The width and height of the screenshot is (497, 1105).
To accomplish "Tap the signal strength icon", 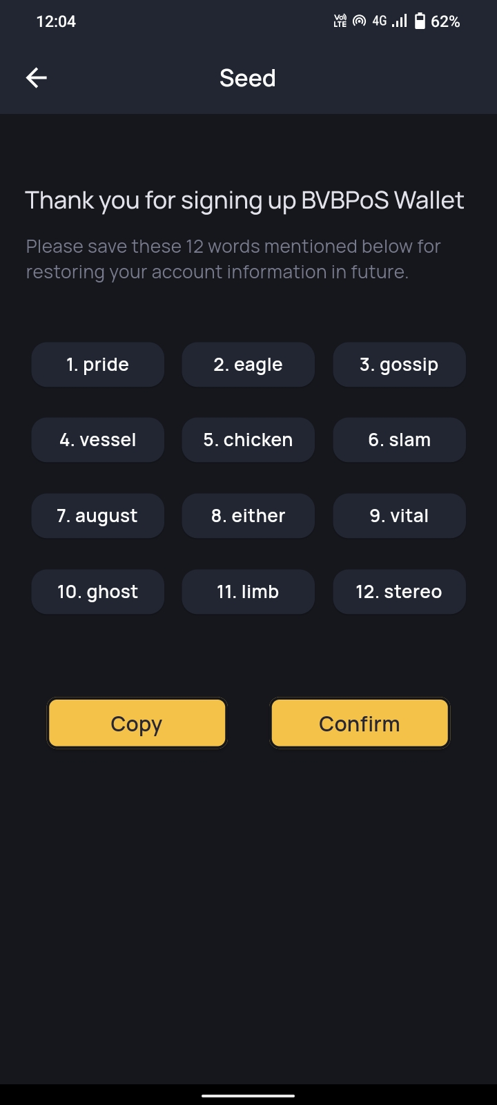I will pyautogui.click(x=399, y=21).
